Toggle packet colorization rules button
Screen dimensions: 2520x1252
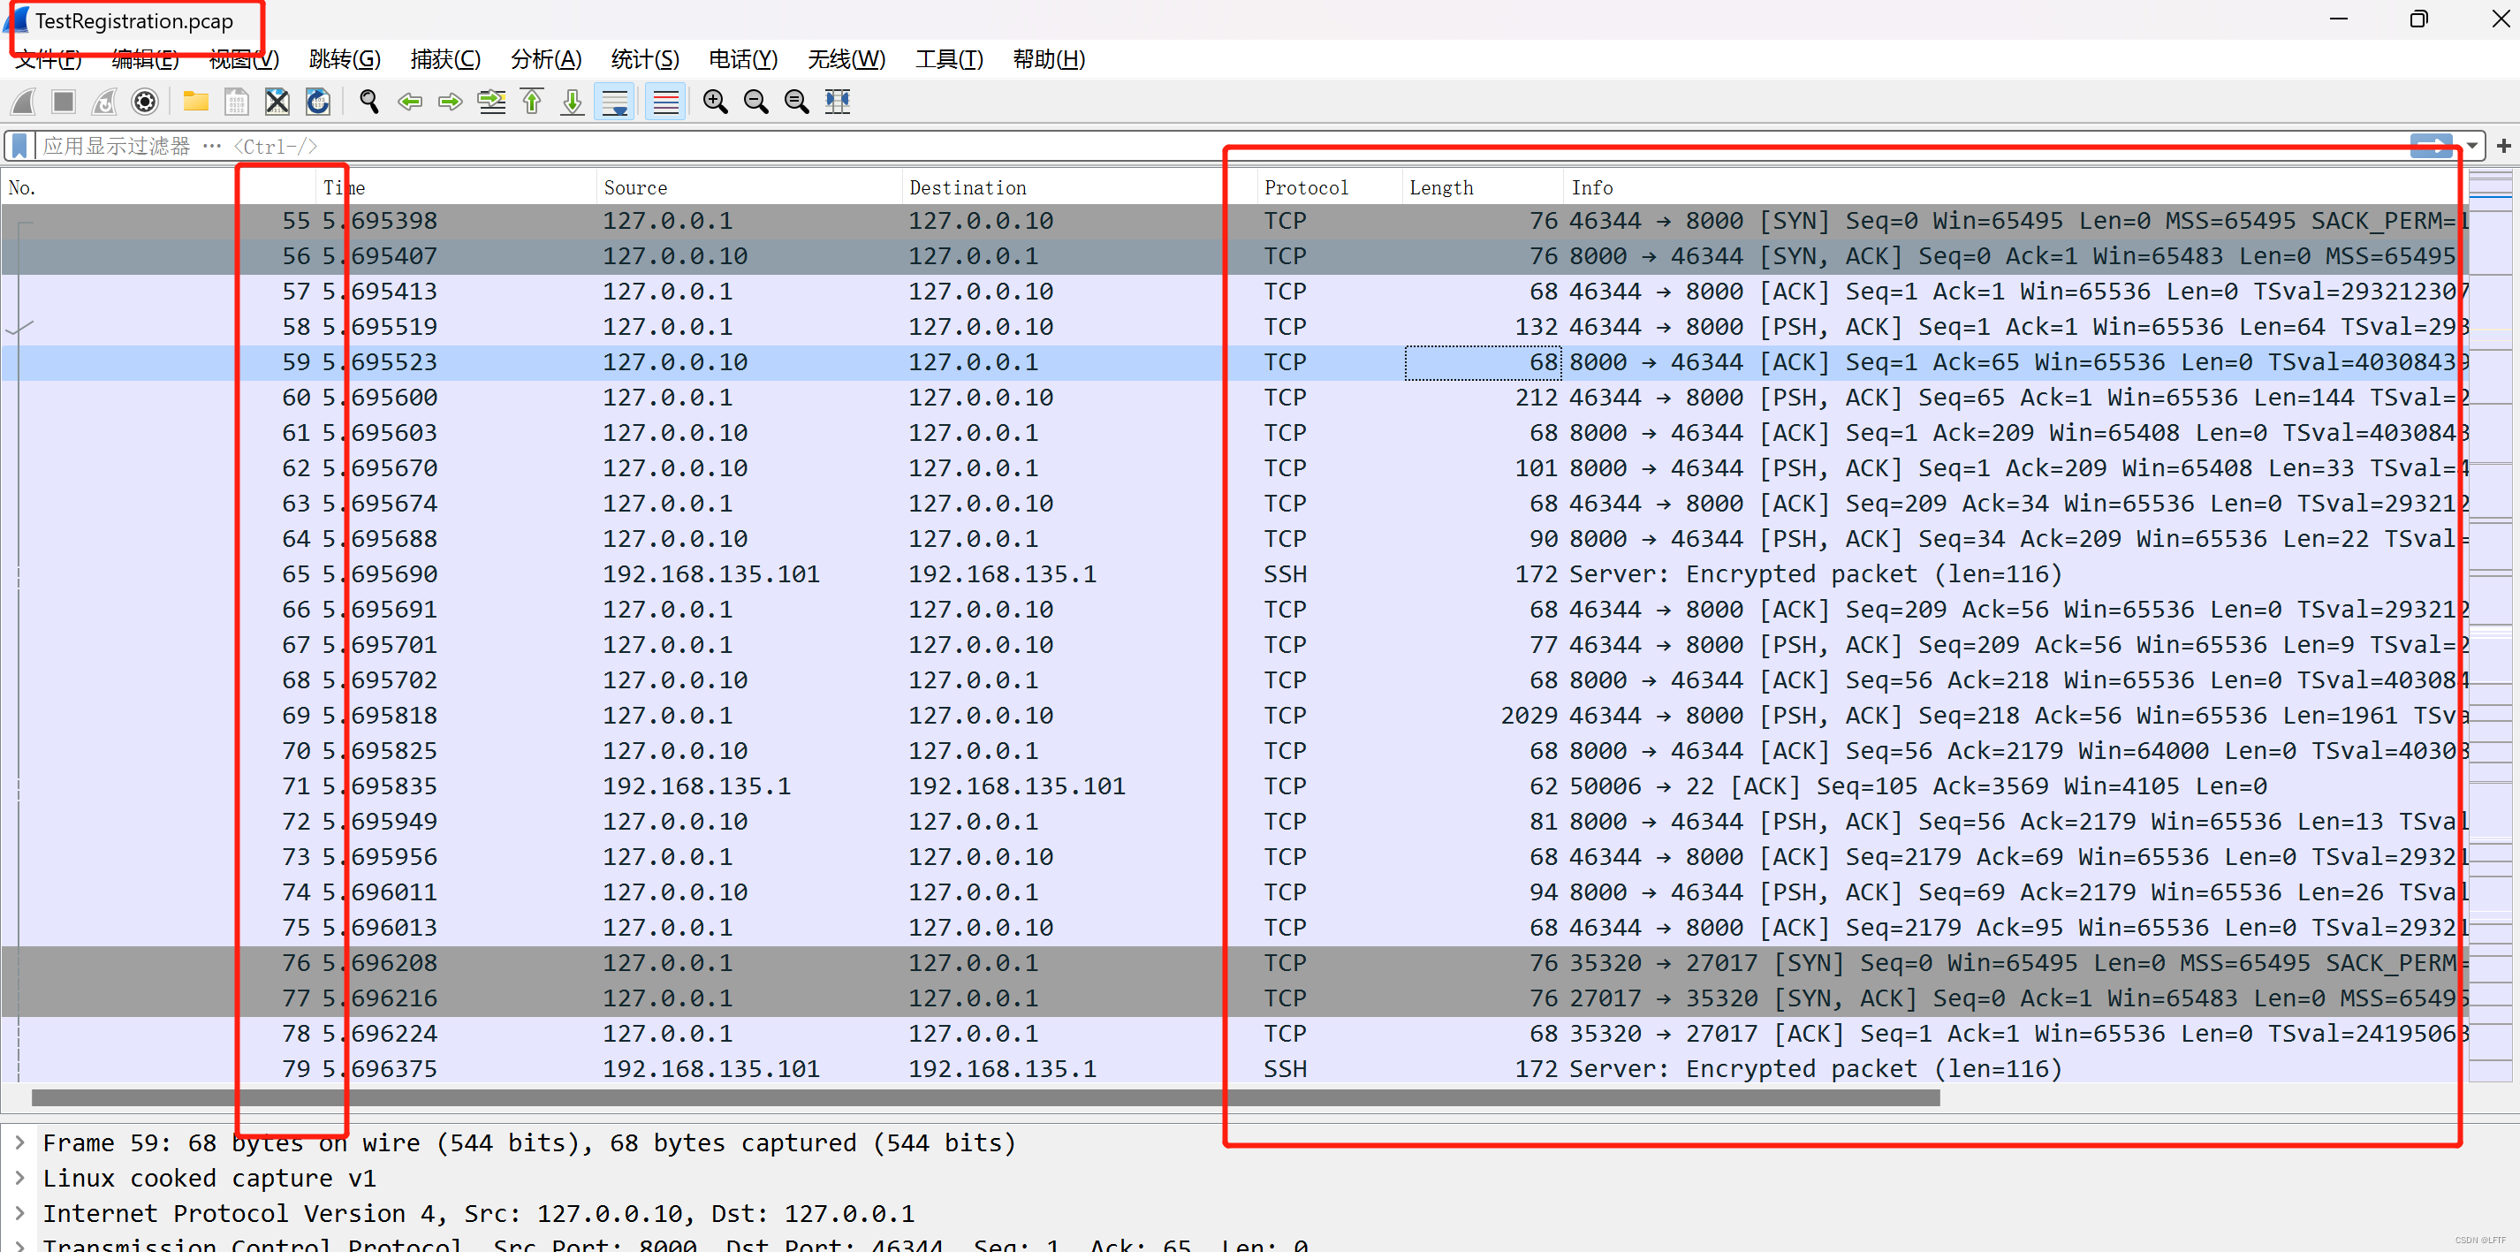(665, 102)
